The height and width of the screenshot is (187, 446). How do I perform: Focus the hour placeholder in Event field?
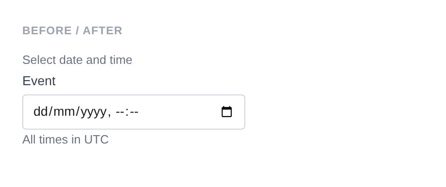point(119,112)
